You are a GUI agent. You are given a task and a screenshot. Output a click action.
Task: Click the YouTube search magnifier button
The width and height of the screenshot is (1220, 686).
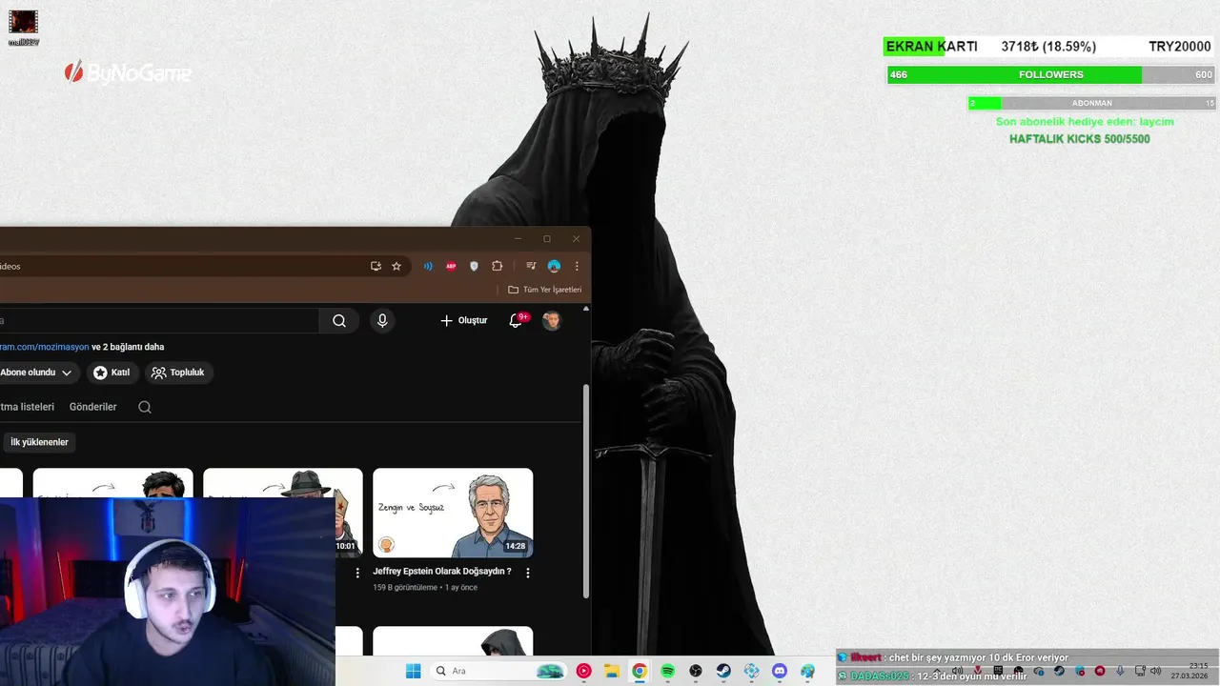[x=339, y=321]
